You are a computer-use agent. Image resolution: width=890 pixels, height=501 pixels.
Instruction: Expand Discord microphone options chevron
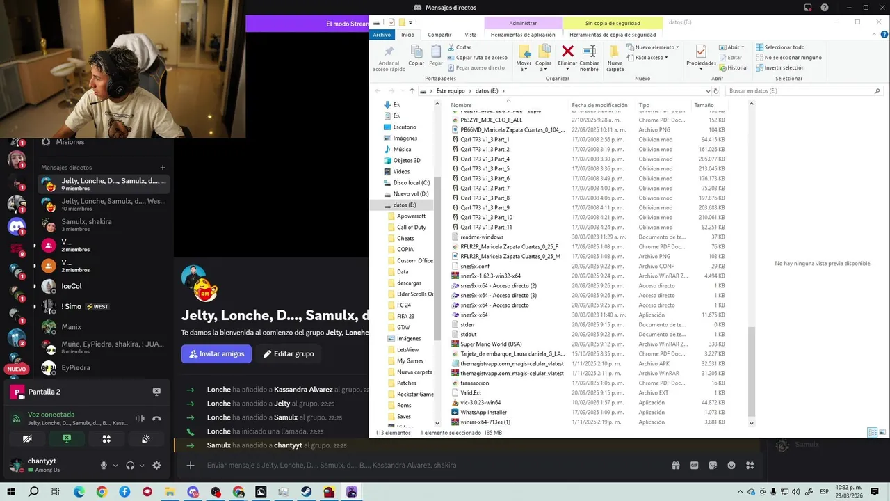tap(115, 466)
